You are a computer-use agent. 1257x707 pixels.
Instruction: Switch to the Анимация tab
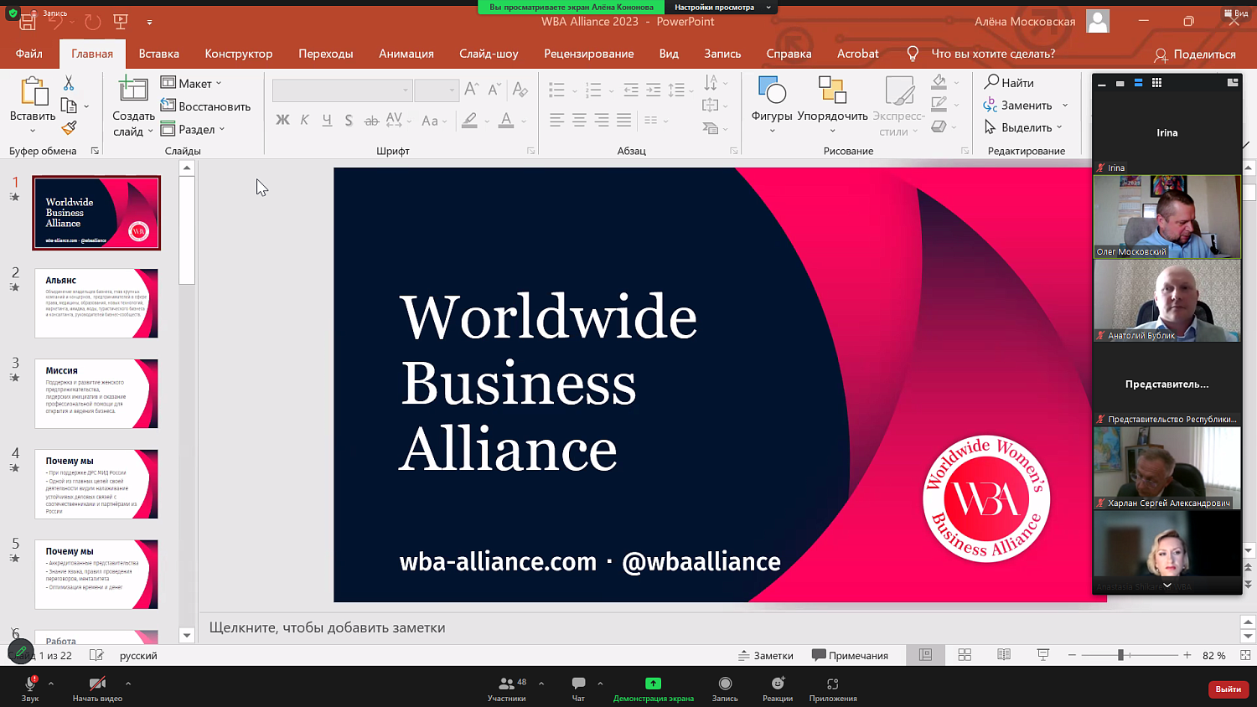click(406, 54)
